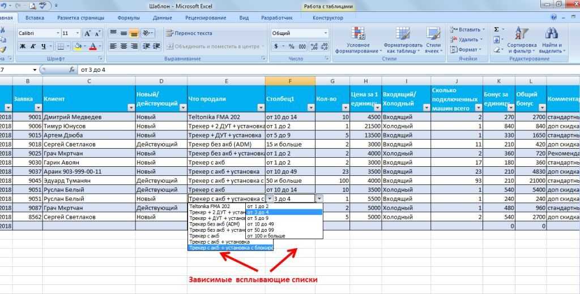Screen dimensions: 580x294
Task: Open the Столбец1 column filter dropdown
Action: [311, 107]
